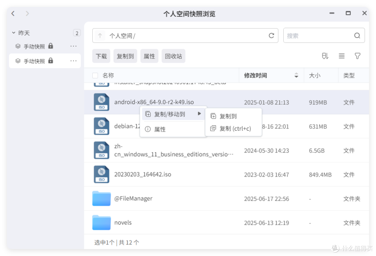Click the lock icon on second 手动快照

point(50,61)
